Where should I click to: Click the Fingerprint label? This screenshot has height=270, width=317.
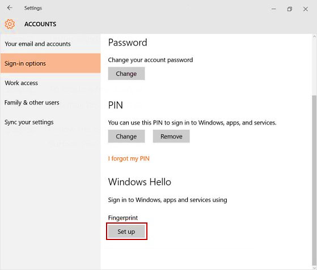(x=123, y=218)
